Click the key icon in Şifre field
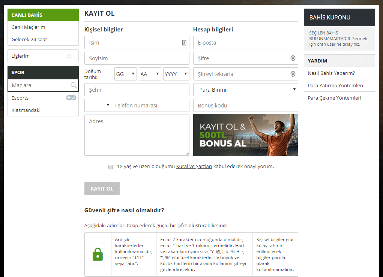This screenshot has width=383, height=277. pos(293,58)
